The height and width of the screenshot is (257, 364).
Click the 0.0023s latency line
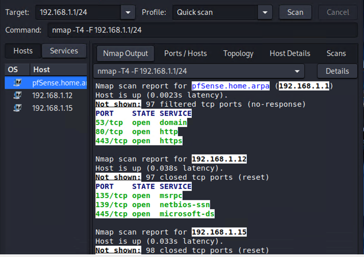pos(161,95)
